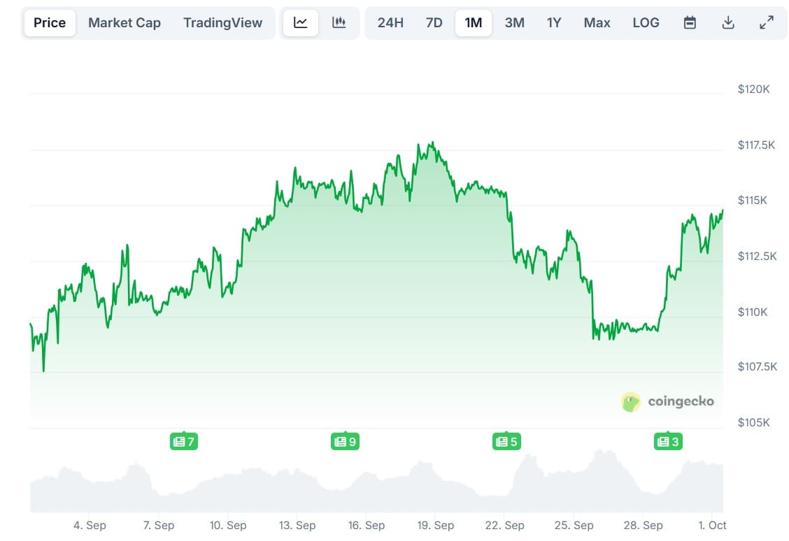
Task: Switch to candlestick chart view
Action: (x=340, y=22)
